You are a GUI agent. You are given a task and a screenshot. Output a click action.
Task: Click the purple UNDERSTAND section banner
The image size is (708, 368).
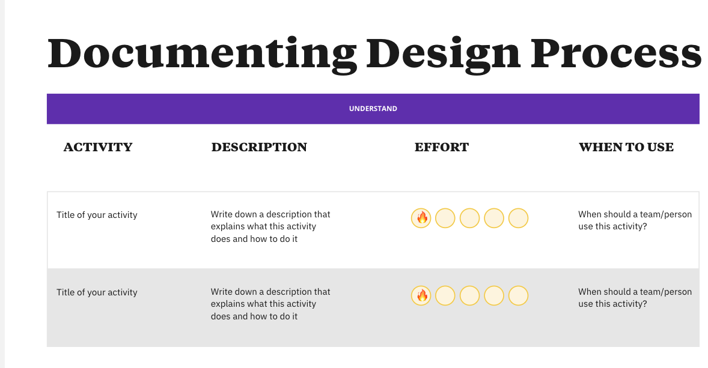coord(373,109)
